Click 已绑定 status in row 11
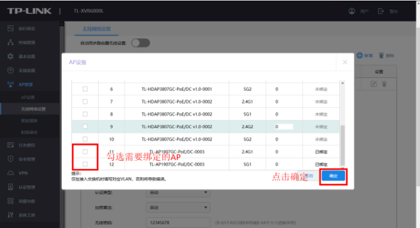 pos(321,152)
